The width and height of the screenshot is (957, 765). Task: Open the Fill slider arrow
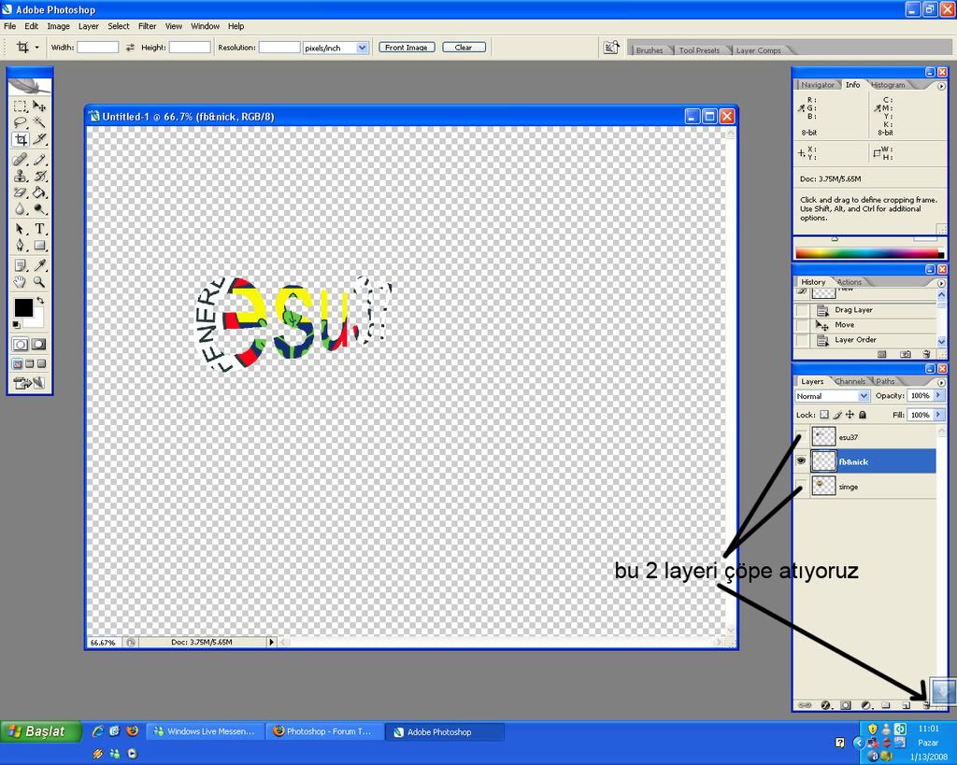938,415
